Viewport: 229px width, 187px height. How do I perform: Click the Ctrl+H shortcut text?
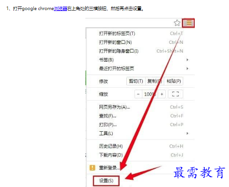click(176, 146)
